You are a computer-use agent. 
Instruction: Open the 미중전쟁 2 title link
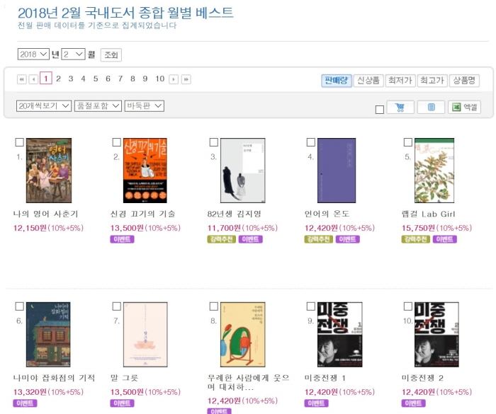click(x=422, y=378)
